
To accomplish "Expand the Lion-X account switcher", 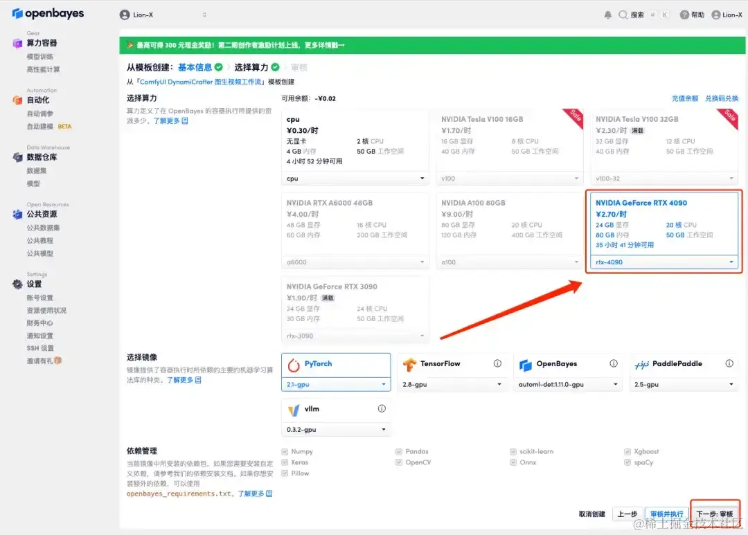I will click(163, 15).
